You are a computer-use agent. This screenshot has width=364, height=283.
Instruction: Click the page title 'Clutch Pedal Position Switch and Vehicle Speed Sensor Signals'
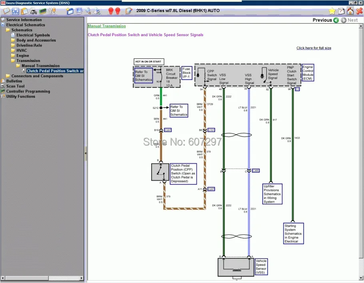(x=146, y=35)
